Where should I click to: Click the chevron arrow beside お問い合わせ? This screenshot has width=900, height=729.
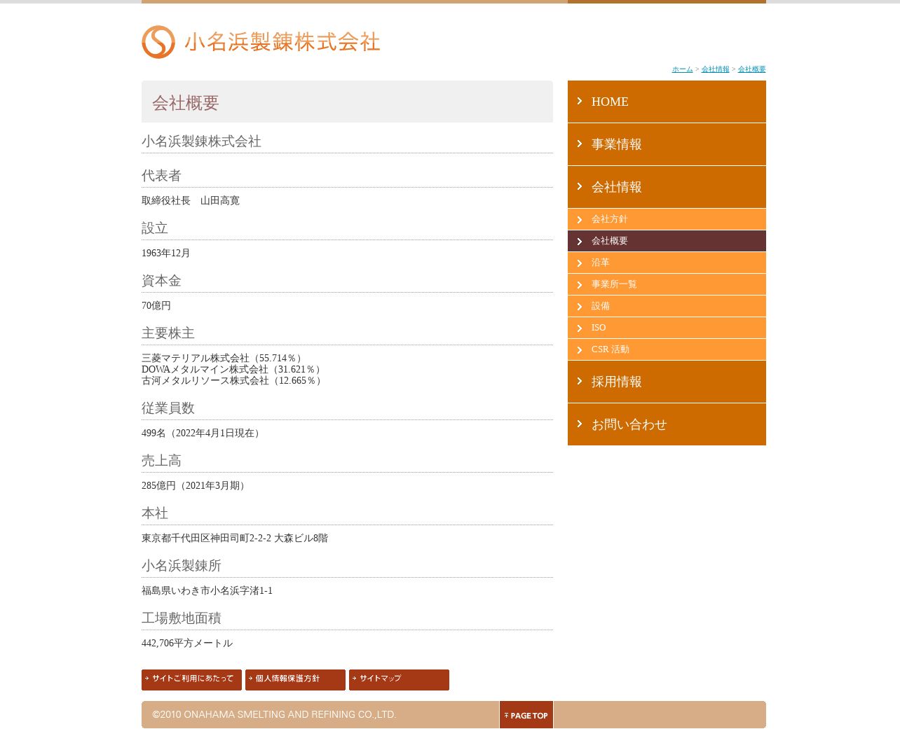pos(580,424)
